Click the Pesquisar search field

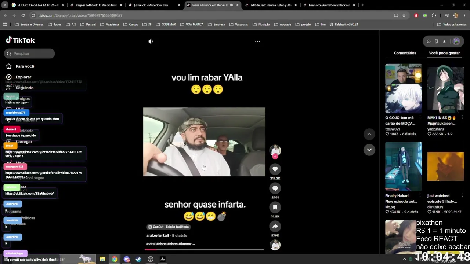tap(29, 54)
